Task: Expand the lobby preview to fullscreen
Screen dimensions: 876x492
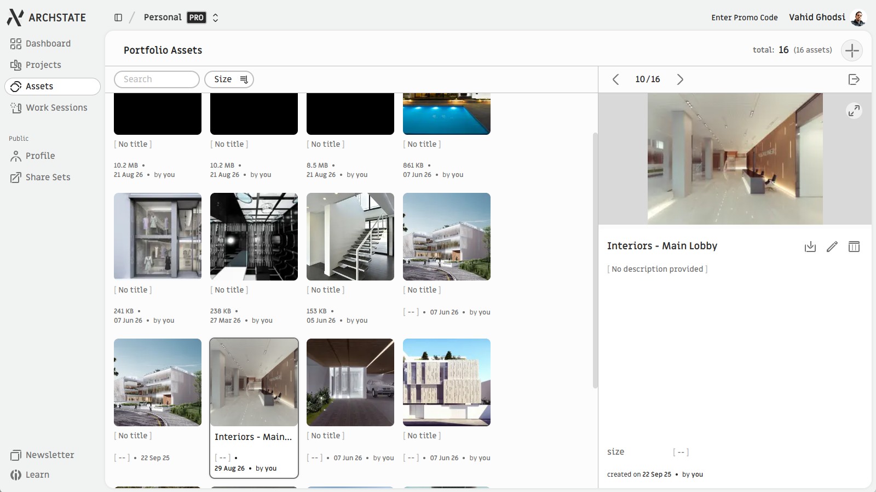Action: 854,111
